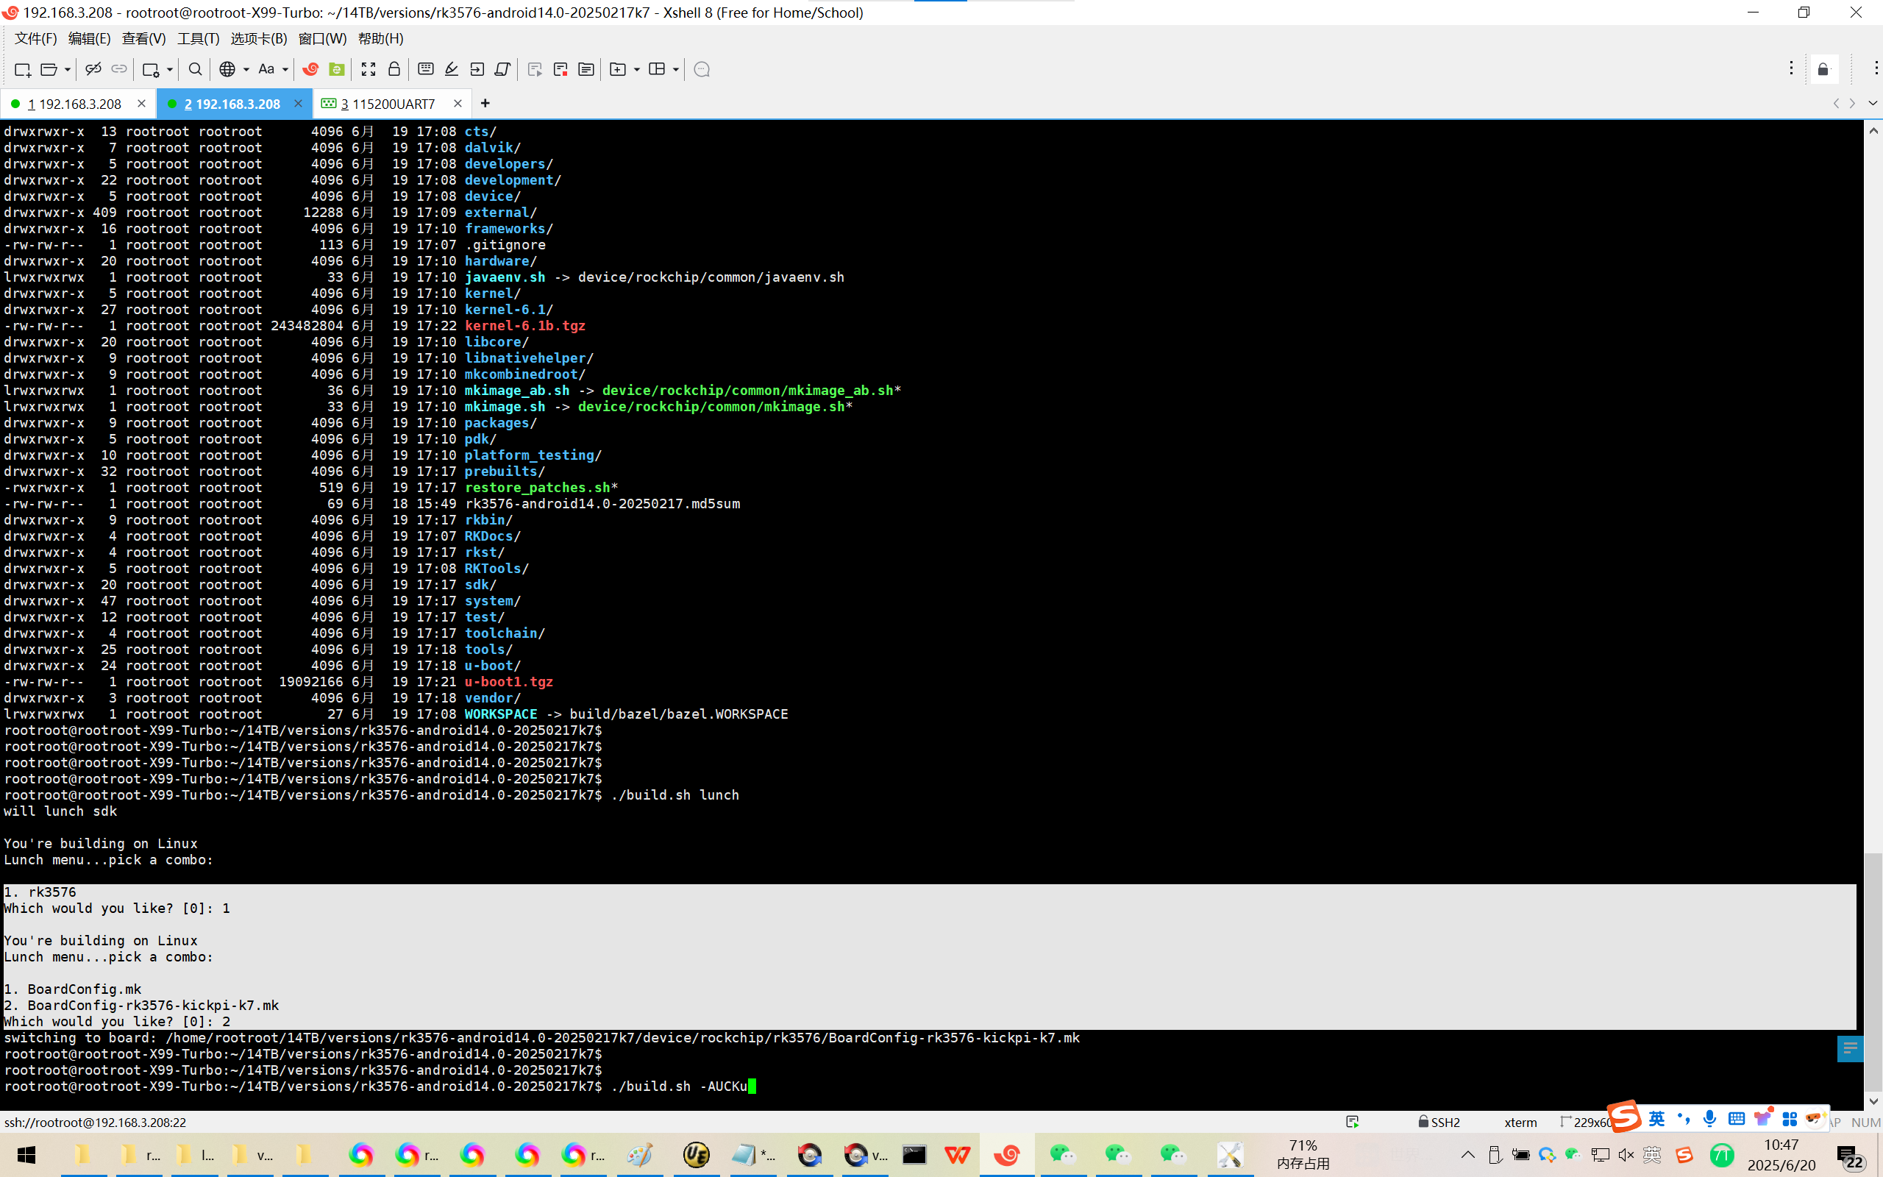Viewport: 1883px width, 1177px height.
Task: Expand the encoding globe dropdown arrow
Action: [x=246, y=69]
